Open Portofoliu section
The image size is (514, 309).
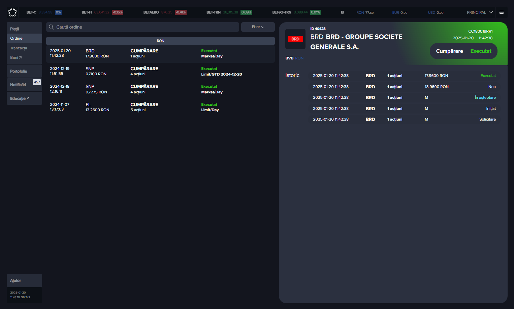click(x=24, y=71)
